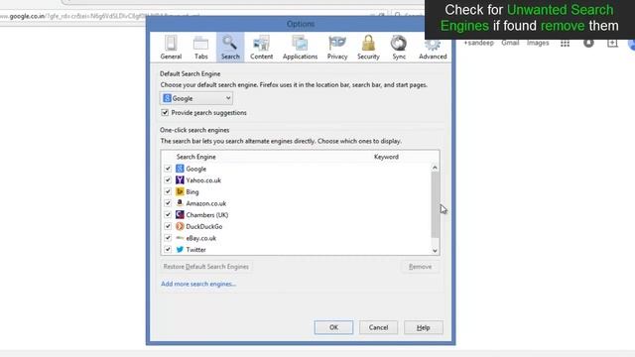Image resolution: width=635 pixels, height=357 pixels.
Task: Uncheck the Yahoo.co.uk one-click engine
Action: (x=168, y=179)
